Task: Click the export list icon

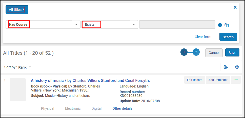Action: pyautogui.click(x=226, y=67)
